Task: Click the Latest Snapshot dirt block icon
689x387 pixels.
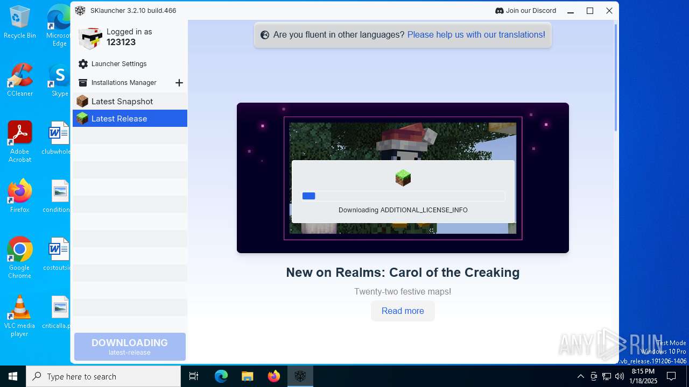Action: 82,101
